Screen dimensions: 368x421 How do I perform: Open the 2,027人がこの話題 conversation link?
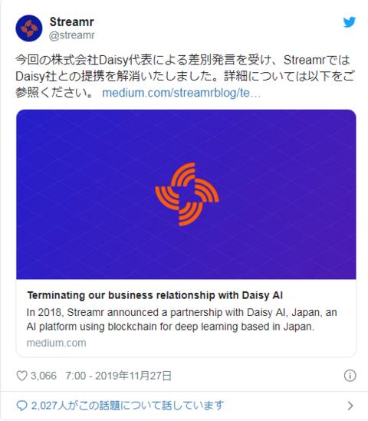pyautogui.click(x=127, y=406)
